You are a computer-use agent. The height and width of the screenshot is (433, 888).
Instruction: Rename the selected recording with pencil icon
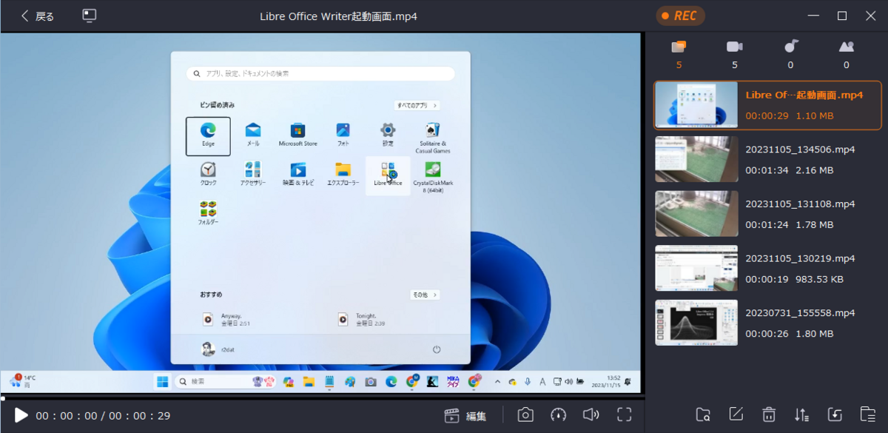coord(736,415)
